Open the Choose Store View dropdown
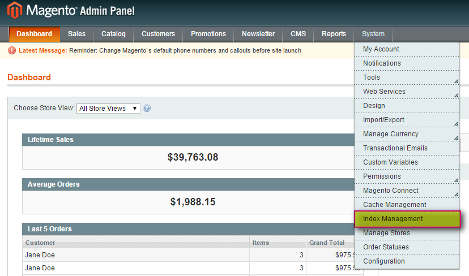This screenshot has height=276, width=469. point(108,109)
